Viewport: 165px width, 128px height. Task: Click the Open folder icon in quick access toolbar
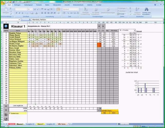(x=10, y=2)
